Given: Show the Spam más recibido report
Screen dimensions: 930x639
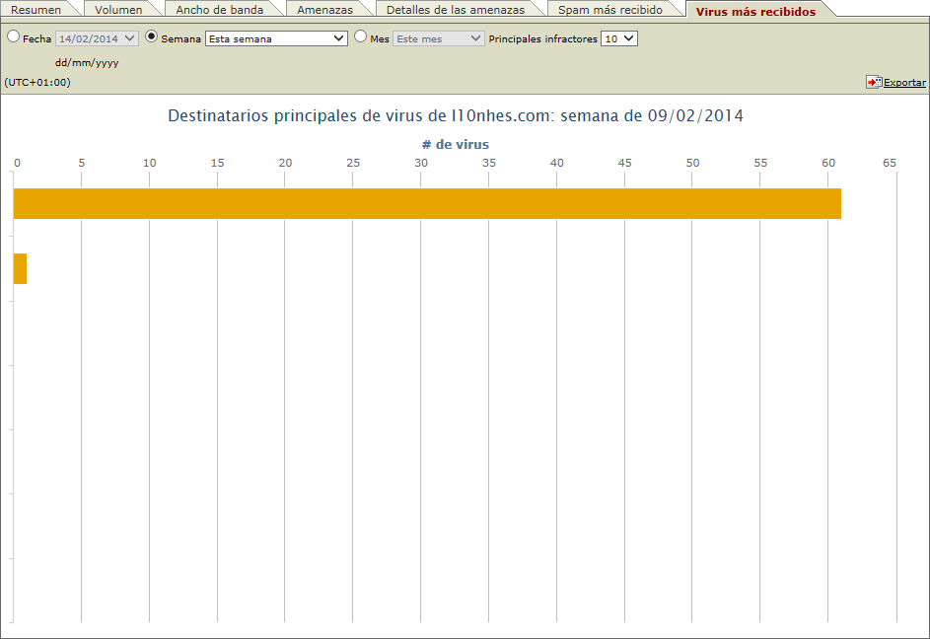Looking at the screenshot, I should click(612, 9).
